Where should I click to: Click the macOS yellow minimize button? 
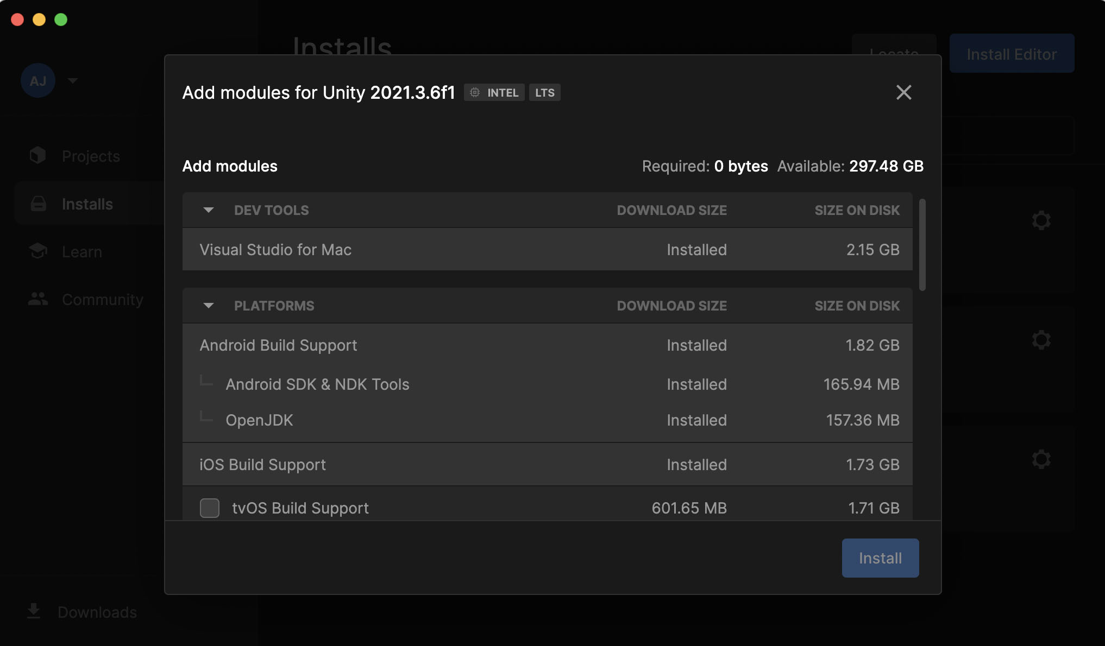[39, 20]
